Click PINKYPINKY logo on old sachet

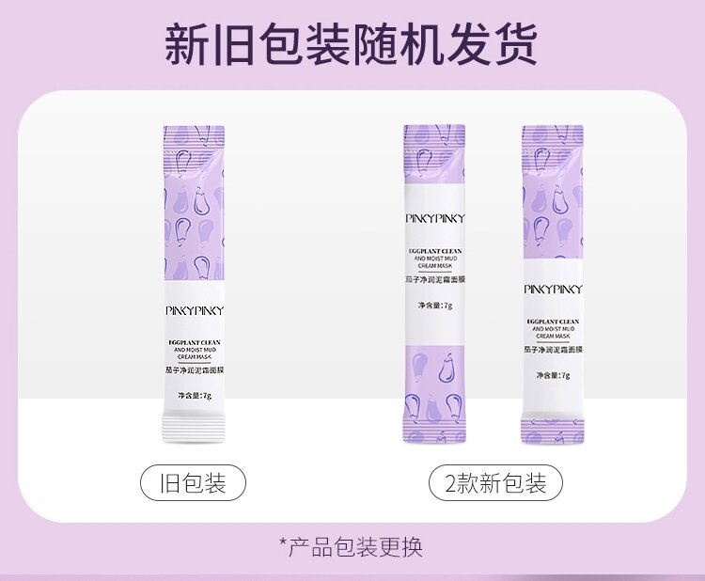195,311
